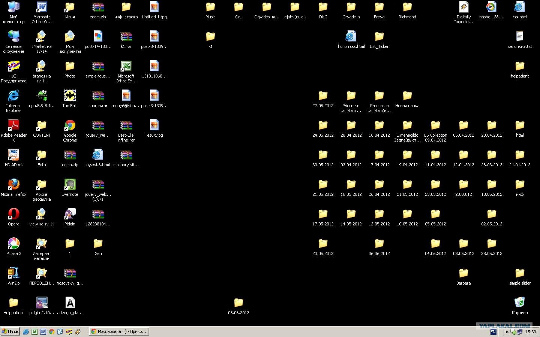This screenshot has width=540, height=337.
Task: Select the Мои документы folder
Action: pyautogui.click(x=70, y=42)
